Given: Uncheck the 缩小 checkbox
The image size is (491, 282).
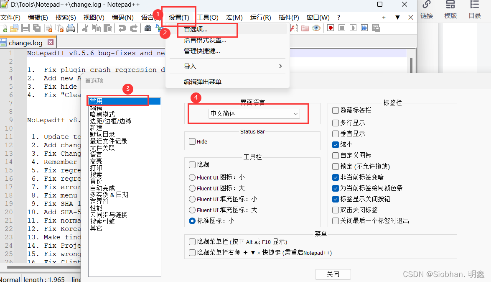Looking at the screenshot, I should pos(336,145).
